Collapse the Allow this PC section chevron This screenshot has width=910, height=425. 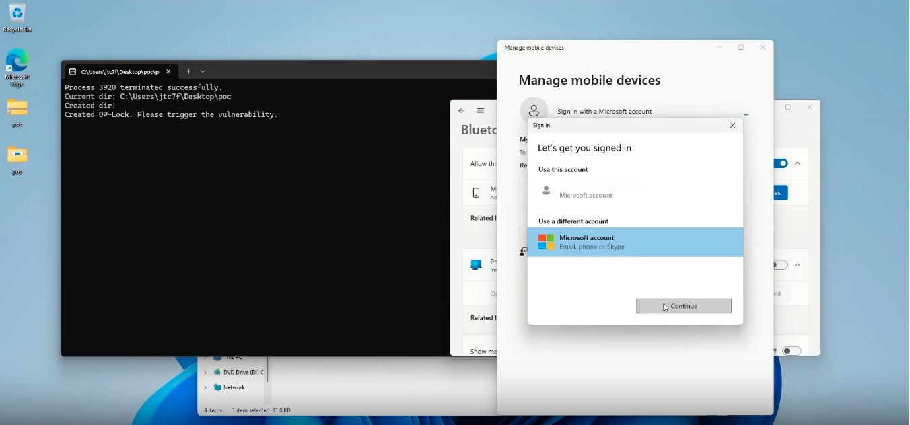(798, 163)
